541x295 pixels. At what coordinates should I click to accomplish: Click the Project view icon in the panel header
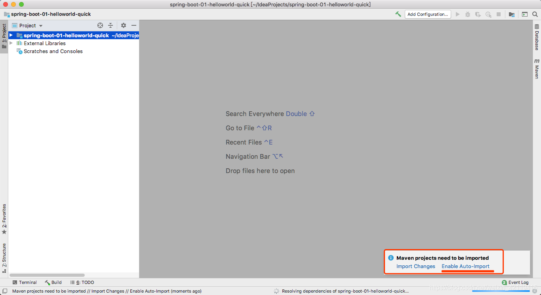15,25
